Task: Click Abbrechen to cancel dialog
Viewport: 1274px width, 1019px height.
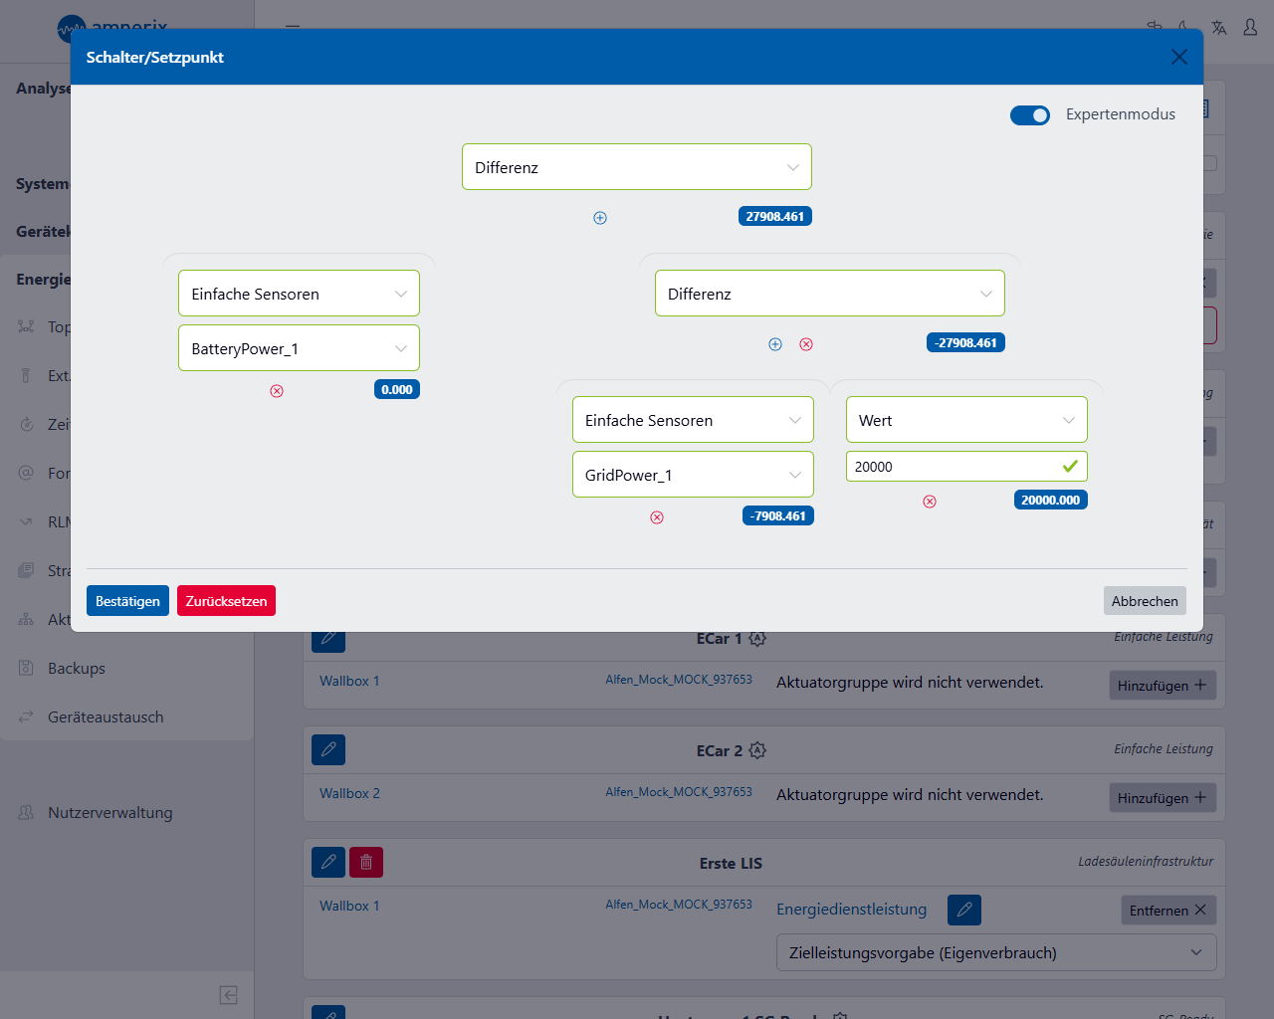Action: [1145, 601]
